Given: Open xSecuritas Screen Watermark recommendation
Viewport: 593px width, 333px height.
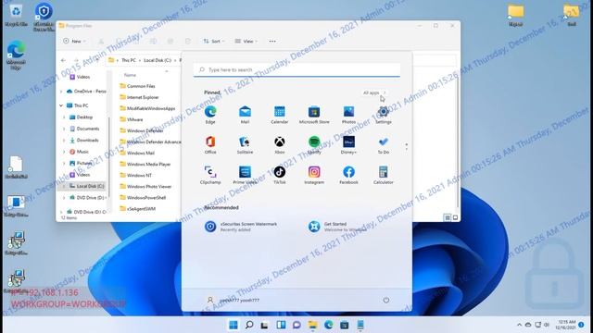Looking at the screenshot, I should tap(242, 227).
